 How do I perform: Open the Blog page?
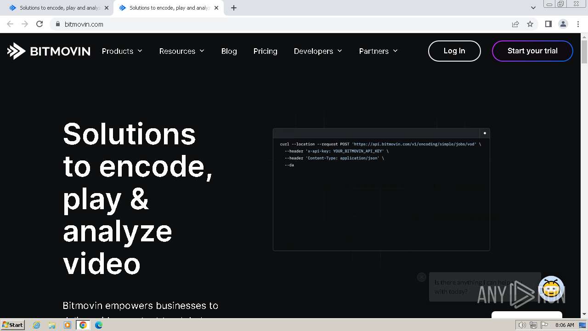229,51
